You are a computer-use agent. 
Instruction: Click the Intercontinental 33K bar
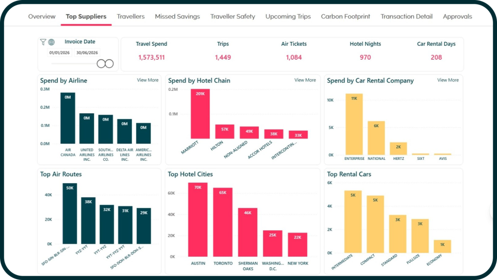point(298,135)
